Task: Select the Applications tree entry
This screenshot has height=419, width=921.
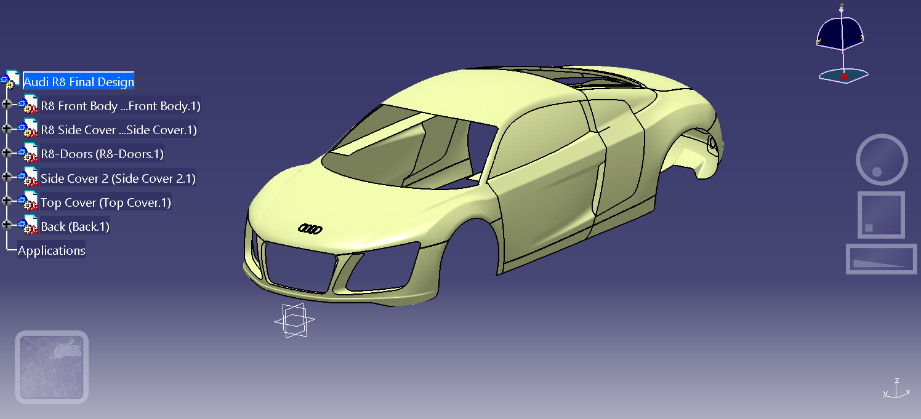Action: [x=52, y=250]
